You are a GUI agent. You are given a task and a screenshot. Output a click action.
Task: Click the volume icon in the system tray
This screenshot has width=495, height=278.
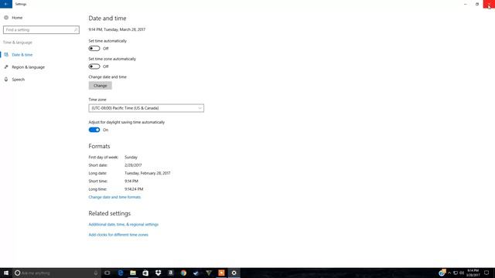(x=462, y=273)
